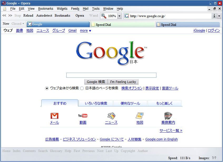Click the Google 日本 logo
The width and height of the screenshot is (223, 162).
pyautogui.click(x=112, y=53)
